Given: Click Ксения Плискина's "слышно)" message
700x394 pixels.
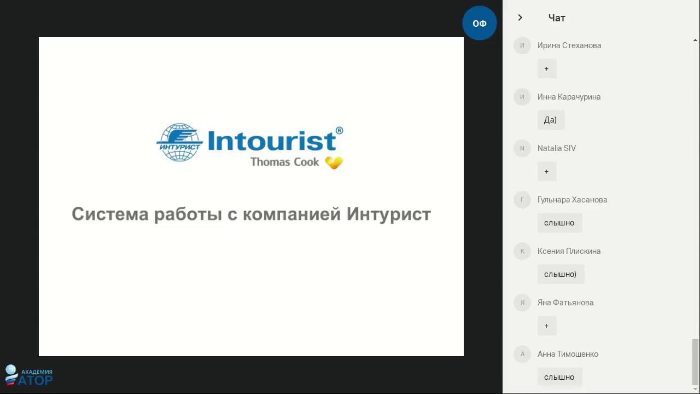Looking at the screenshot, I should [x=561, y=274].
